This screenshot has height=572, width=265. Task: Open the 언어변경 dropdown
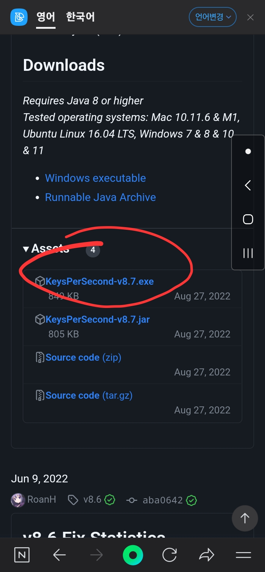pyautogui.click(x=212, y=17)
